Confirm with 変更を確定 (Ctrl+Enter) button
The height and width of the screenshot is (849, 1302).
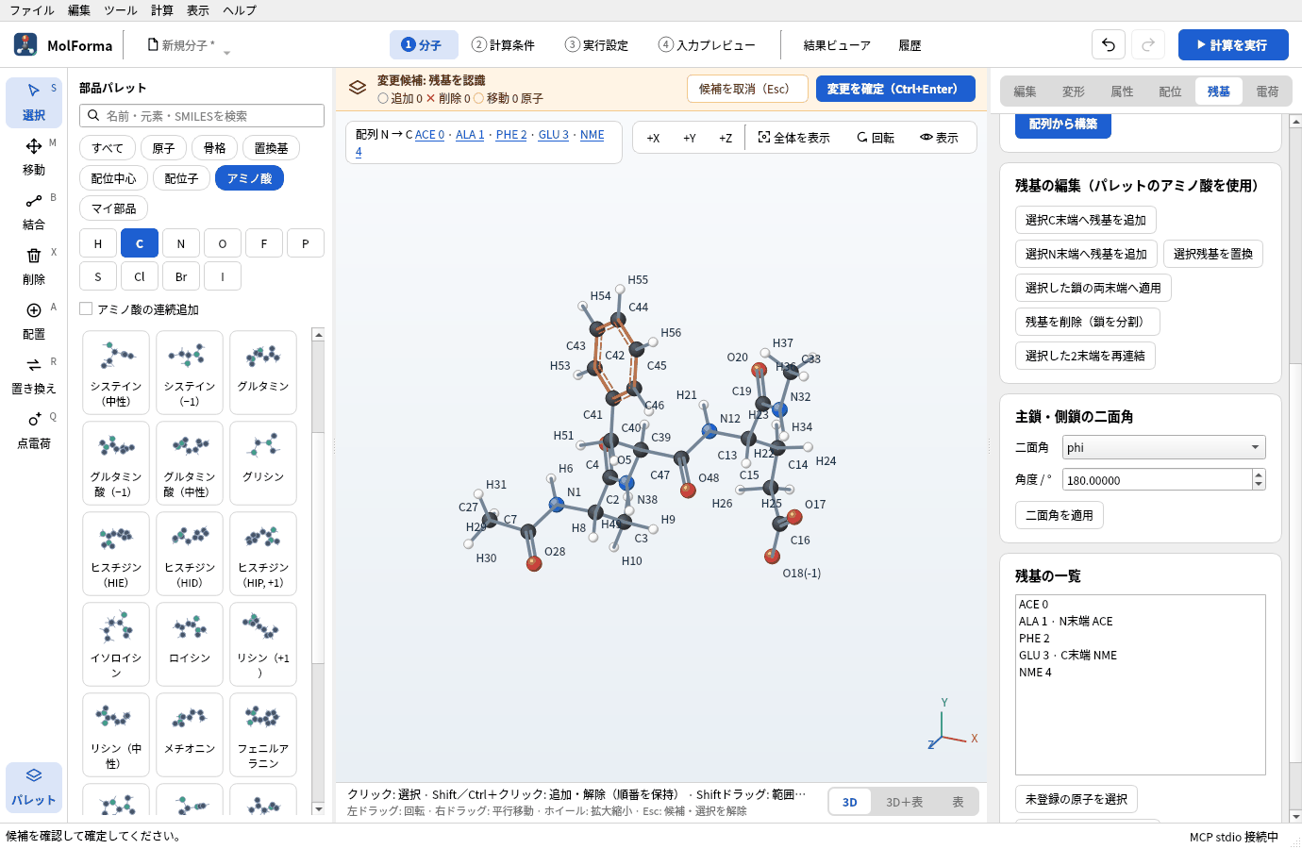coord(895,89)
